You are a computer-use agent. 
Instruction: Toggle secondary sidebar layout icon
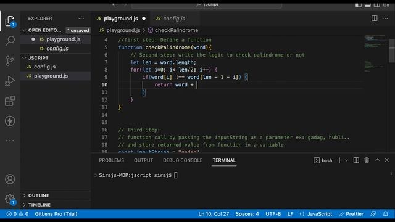[x=377, y=4]
